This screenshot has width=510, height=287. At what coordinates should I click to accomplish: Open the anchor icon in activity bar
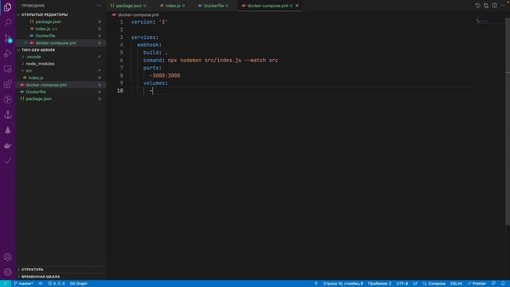(7, 115)
